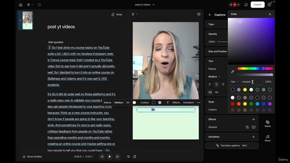Pick the light blue swatch in the palette

[257, 104]
